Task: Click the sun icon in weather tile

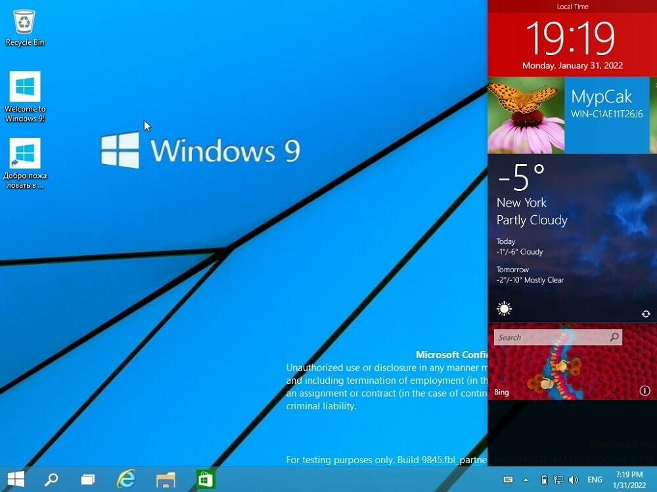Action: point(504,309)
